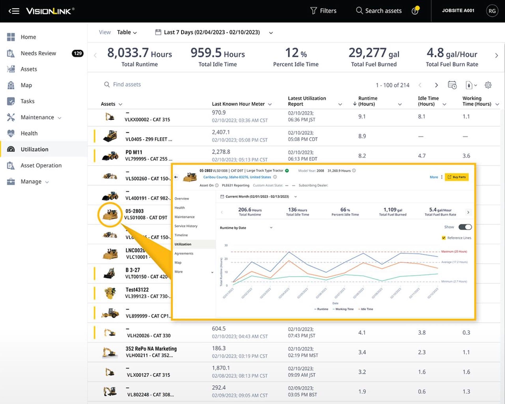Click the Maintenance sidebar icon
This screenshot has width=505, height=404.
[11, 116]
